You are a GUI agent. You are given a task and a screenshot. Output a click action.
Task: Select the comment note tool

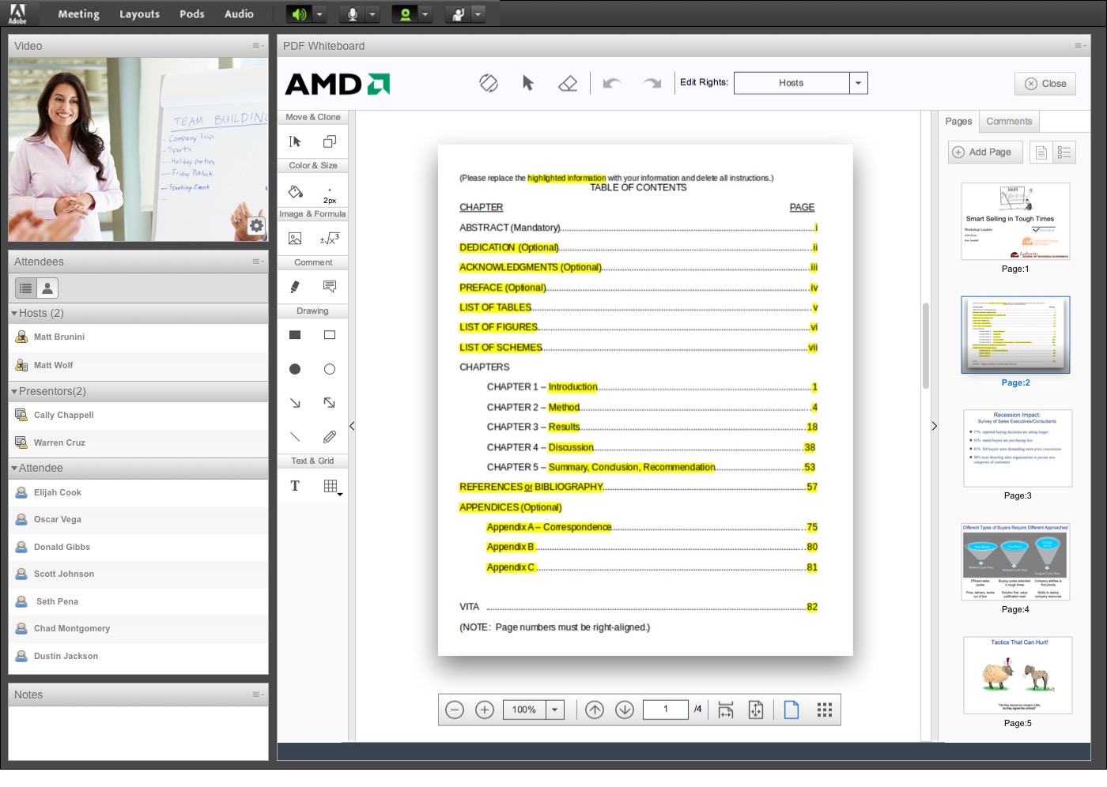click(330, 286)
